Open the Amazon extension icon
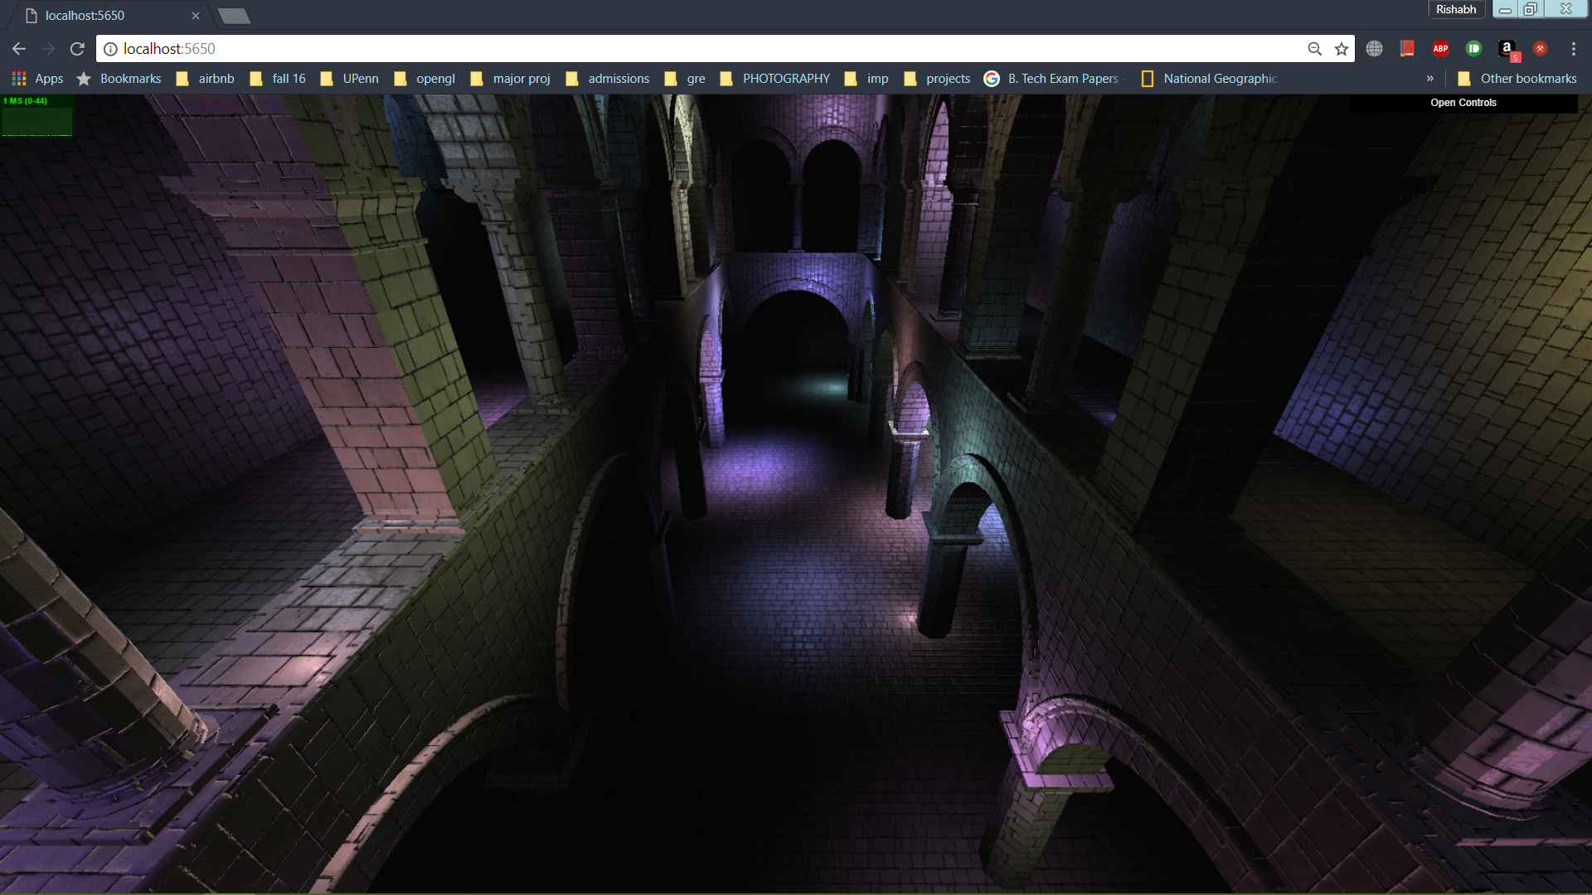The image size is (1592, 895). point(1507,49)
